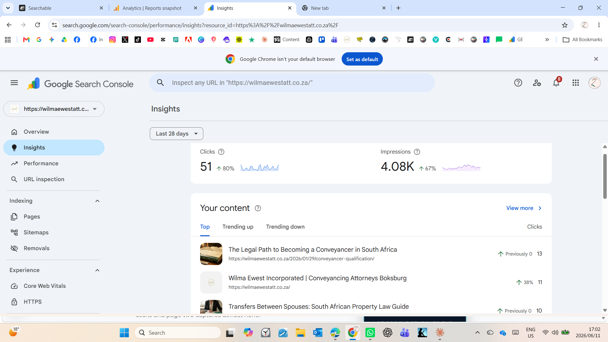The image size is (608, 342).
Task: Switch to the Trending down tab
Action: [285, 227]
